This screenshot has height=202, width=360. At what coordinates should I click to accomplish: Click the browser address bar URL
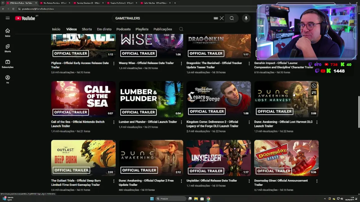[x=38, y=9]
